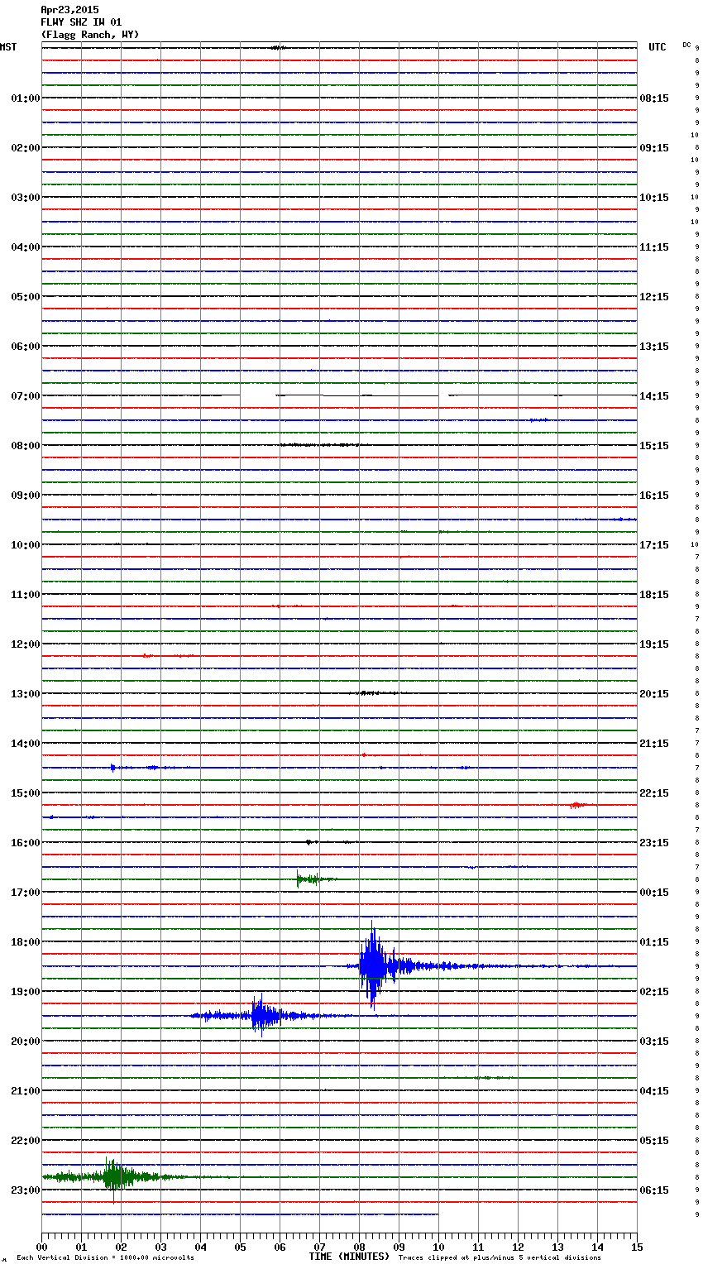Click the 15 minute axis tick label

637,1247
